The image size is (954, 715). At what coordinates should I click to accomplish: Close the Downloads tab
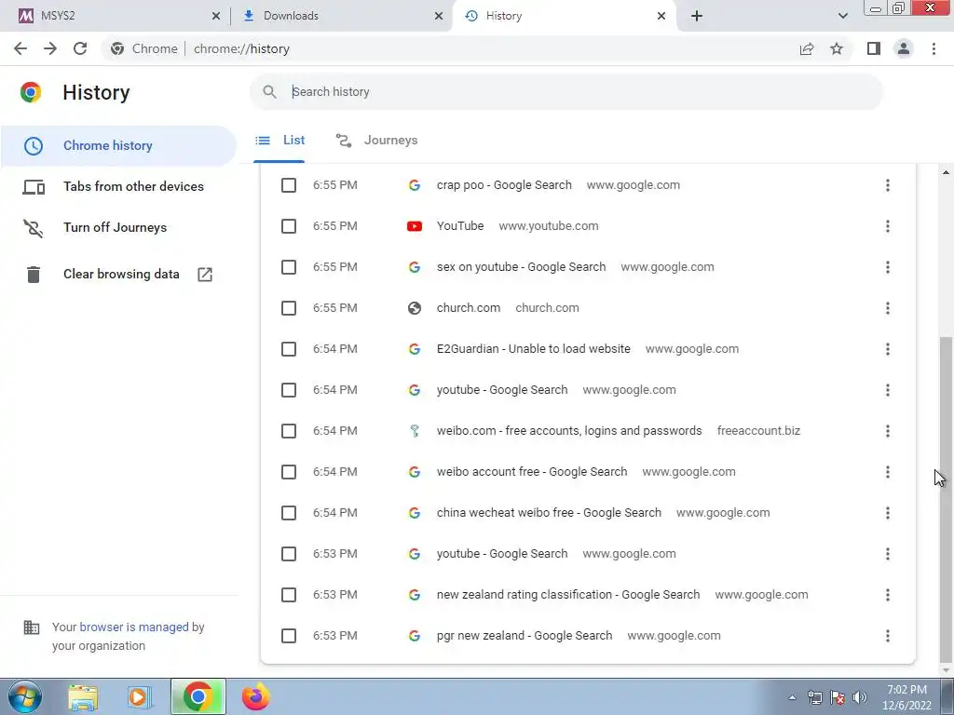[x=439, y=16]
